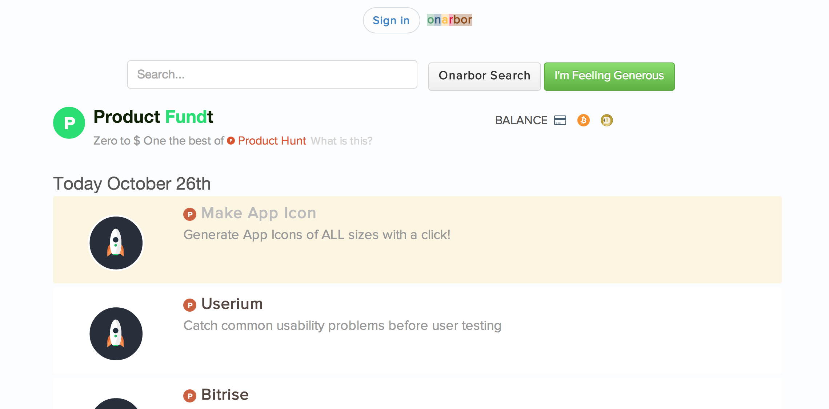Click Product Hunt badge beside Bitrise
Image resolution: width=829 pixels, height=409 pixels.
(x=190, y=396)
